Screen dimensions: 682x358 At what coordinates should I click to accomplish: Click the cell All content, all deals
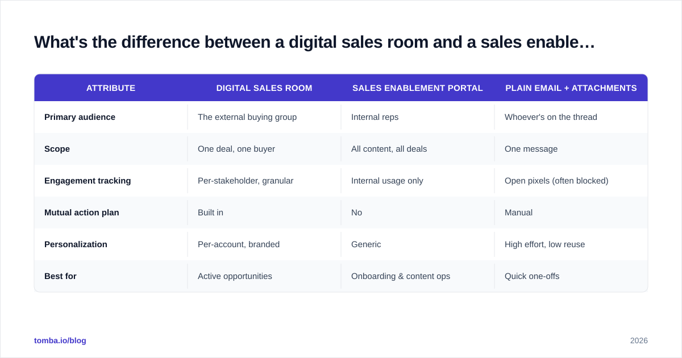point(389,149)
